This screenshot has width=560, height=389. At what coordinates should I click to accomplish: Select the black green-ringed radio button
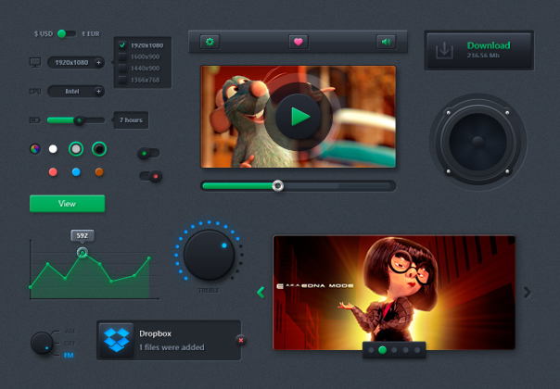point(99,149)
